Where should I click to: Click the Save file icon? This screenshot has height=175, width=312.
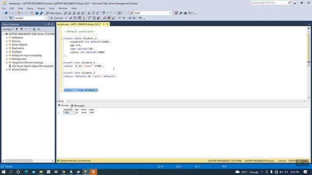pyautogui.click(x=37, y=13)
